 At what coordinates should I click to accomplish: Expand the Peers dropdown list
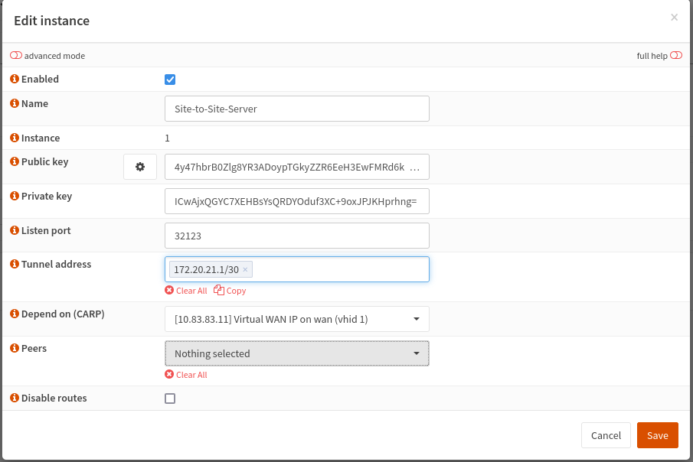[x=296, y=353]
